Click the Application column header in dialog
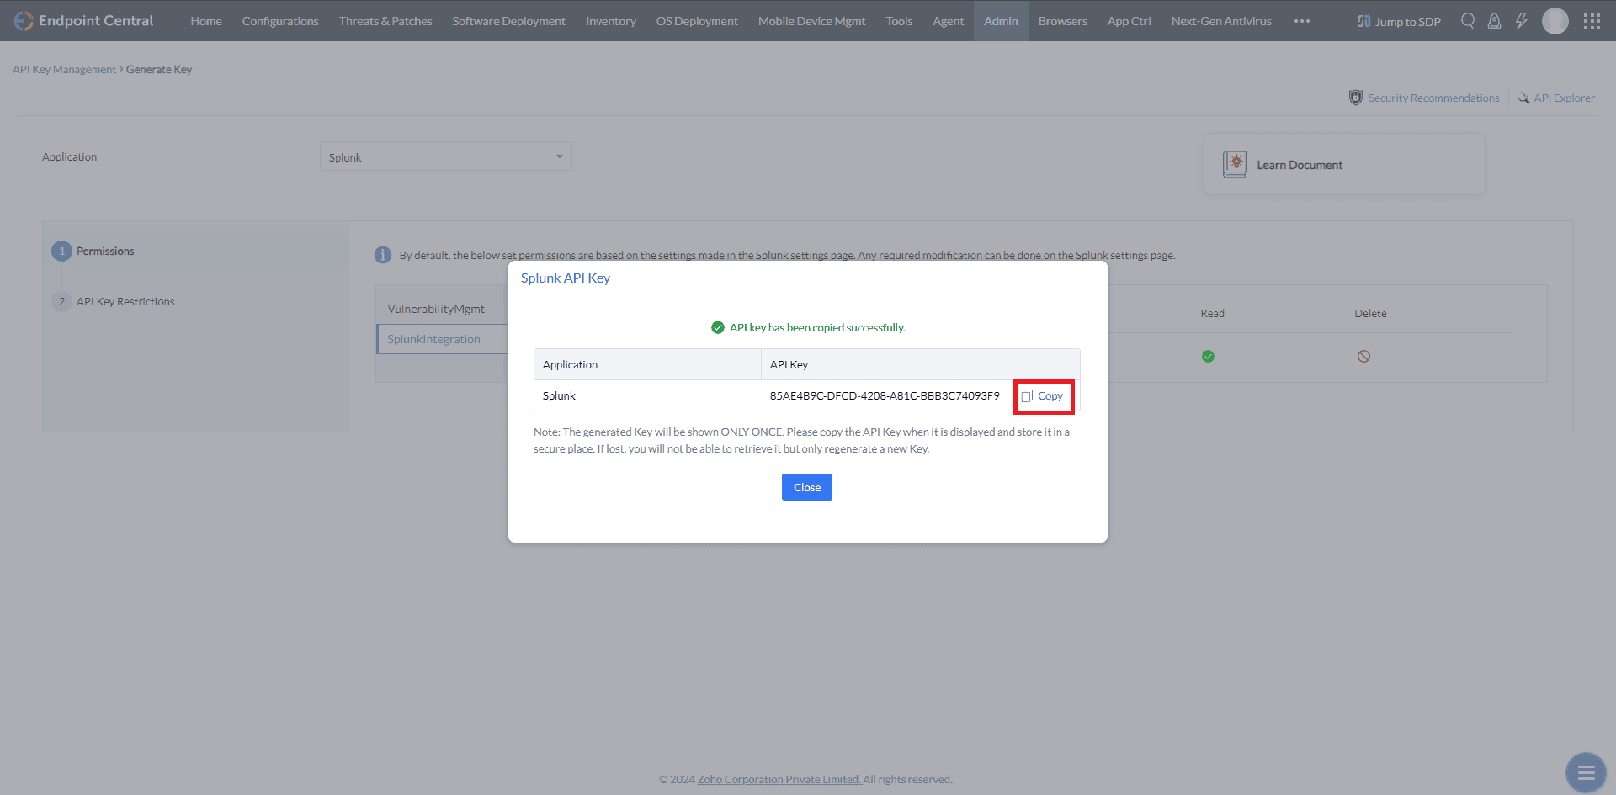Screen dimensions: 1616x795 (570, 364)
